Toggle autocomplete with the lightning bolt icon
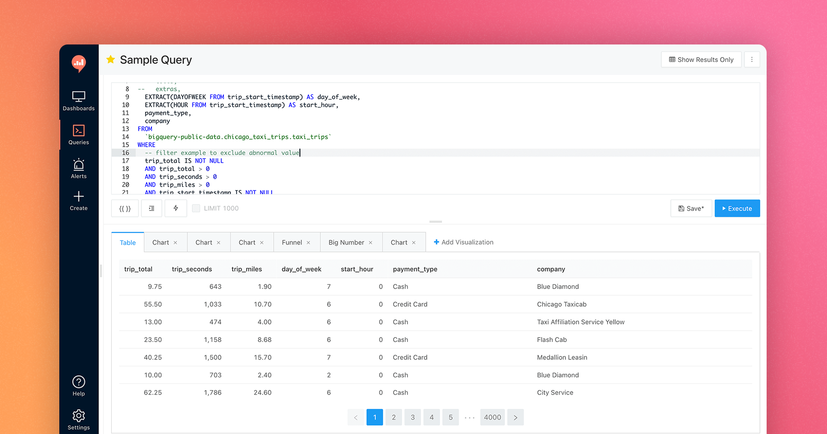Viewport: 827px width, 434px height. (x=175, y=208)
